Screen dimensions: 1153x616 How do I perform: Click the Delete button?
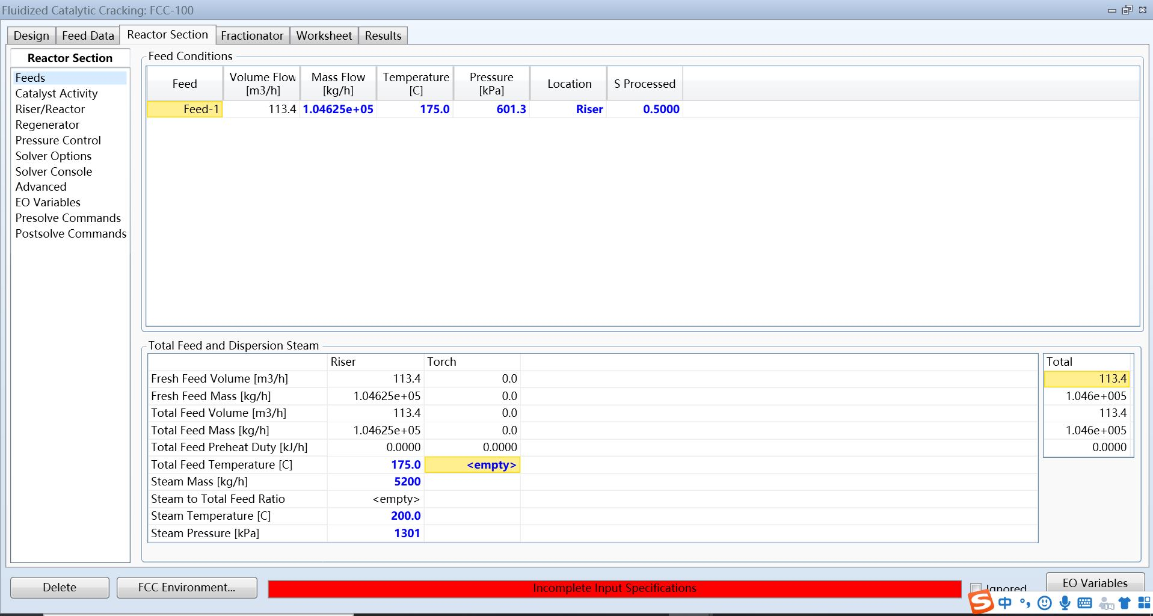coord(60,587)
